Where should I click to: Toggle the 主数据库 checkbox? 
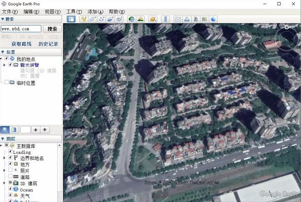click(7, 145)
